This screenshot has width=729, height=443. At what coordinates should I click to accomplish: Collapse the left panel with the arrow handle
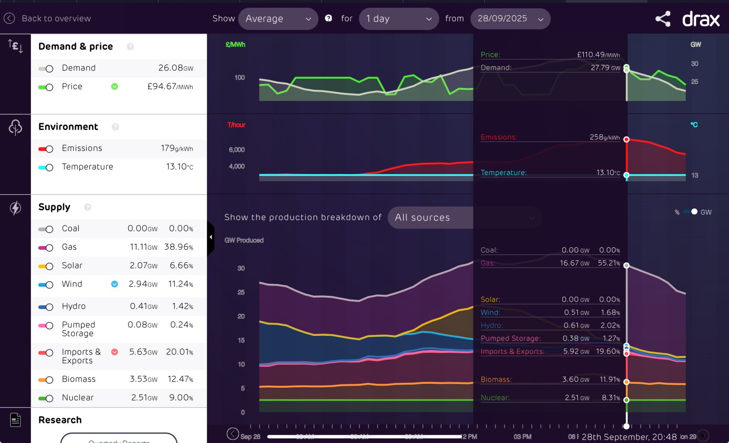click(x=210, y=237)
